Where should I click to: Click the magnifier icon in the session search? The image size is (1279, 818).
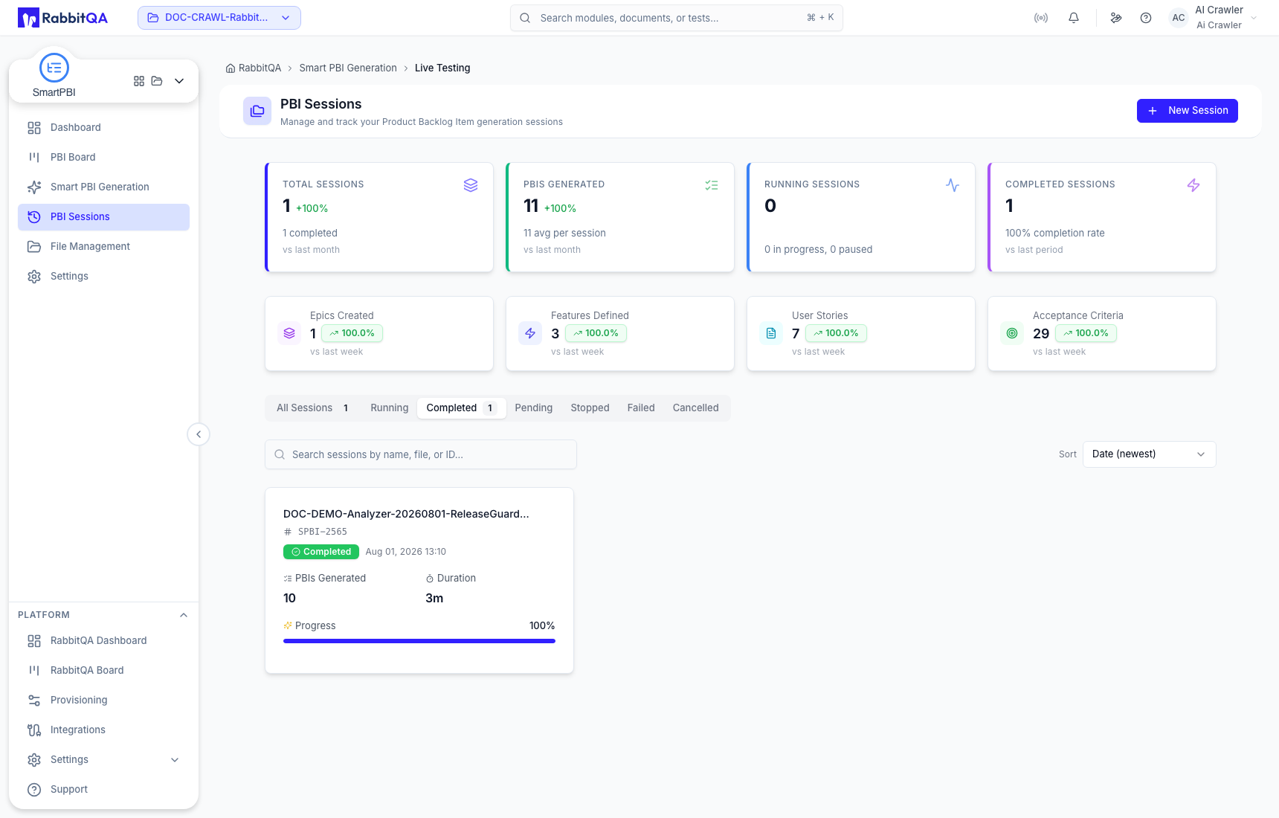(280, 454)
